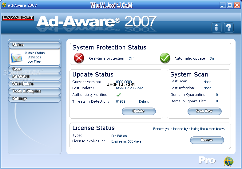The image size is (242, 169).
Task: Open the Ad-Watch sidebar section
Action: 34,77
